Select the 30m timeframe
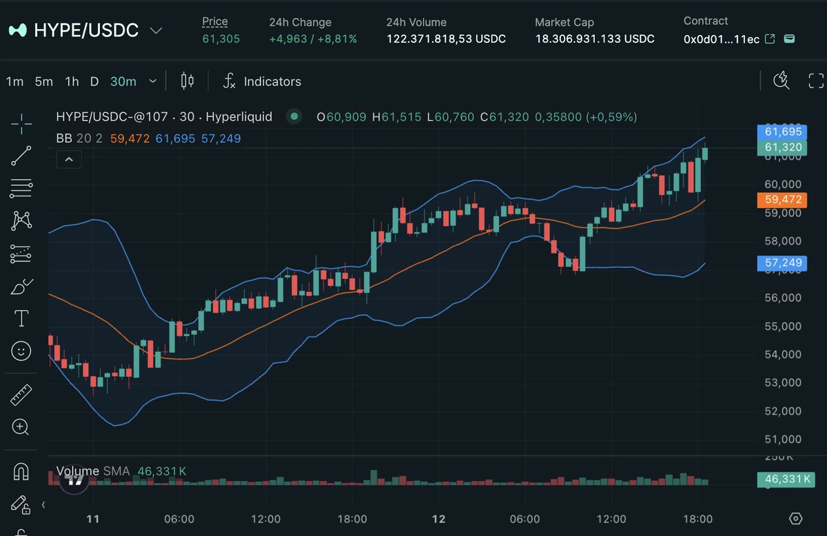The height and width of the screenshot is (536, 827). point(123,81)
